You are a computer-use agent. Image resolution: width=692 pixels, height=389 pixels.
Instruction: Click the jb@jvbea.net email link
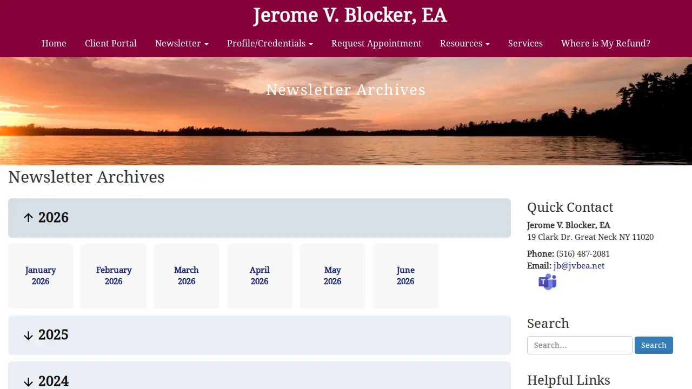(579, 266)
